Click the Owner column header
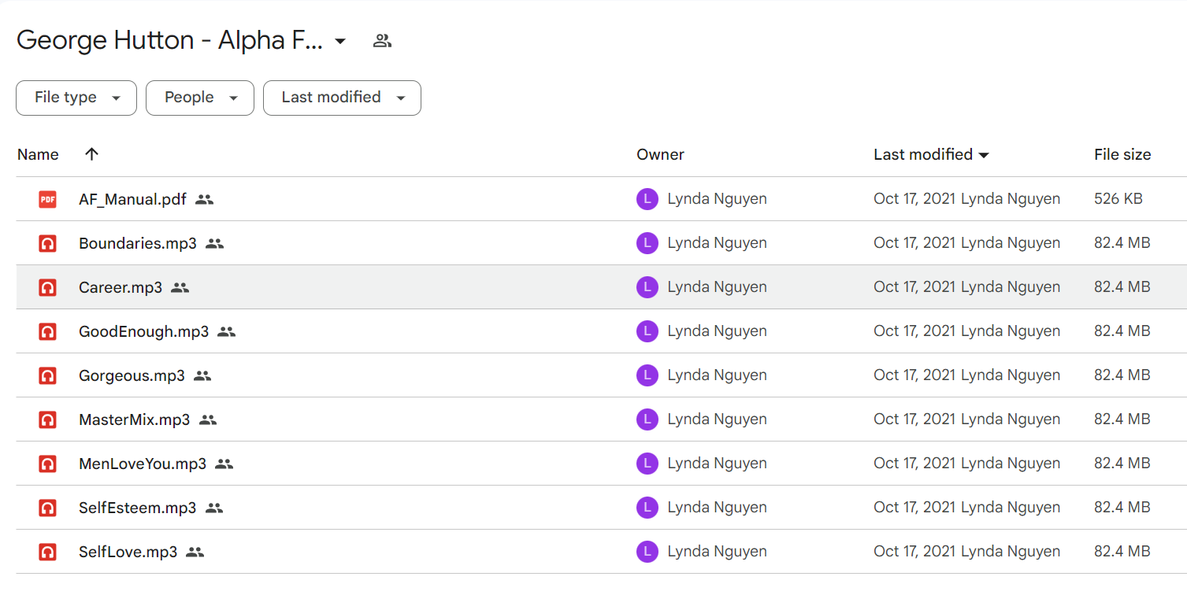Viewport: 1187px width, 606px height. pos(660,155)
